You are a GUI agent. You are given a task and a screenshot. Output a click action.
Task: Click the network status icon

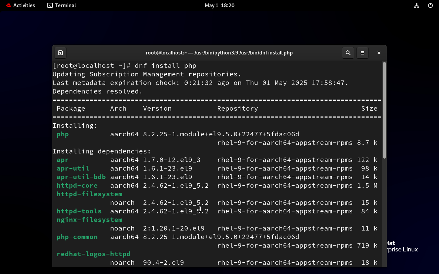(416, 5)
